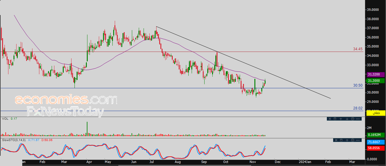Click the 35.0000 price axis label
Screen dimensions: 386x166
[x=373, y=47]
